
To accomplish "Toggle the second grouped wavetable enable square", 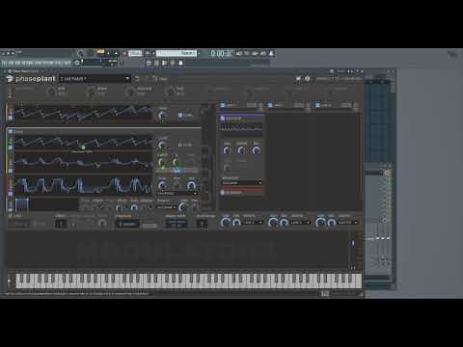I will 11,171.
